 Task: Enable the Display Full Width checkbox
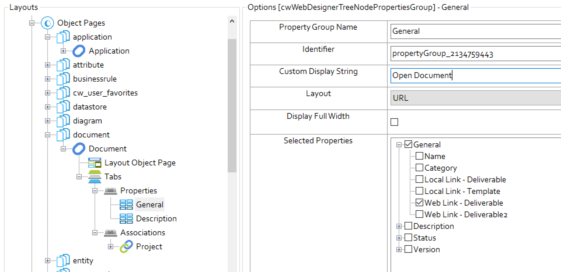[394, 122]
